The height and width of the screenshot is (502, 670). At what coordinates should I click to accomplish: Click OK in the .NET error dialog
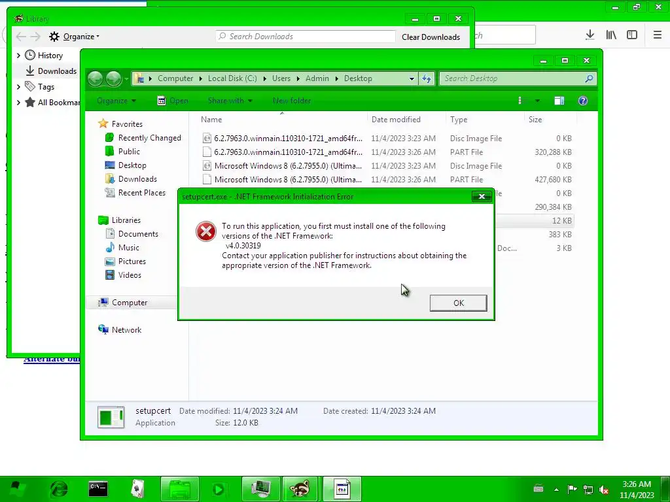point(458,303)
